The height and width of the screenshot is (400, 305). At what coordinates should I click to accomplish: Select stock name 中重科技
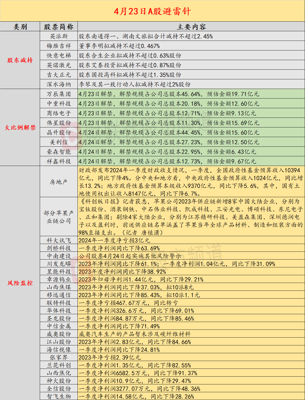click(x=59, y=104)
